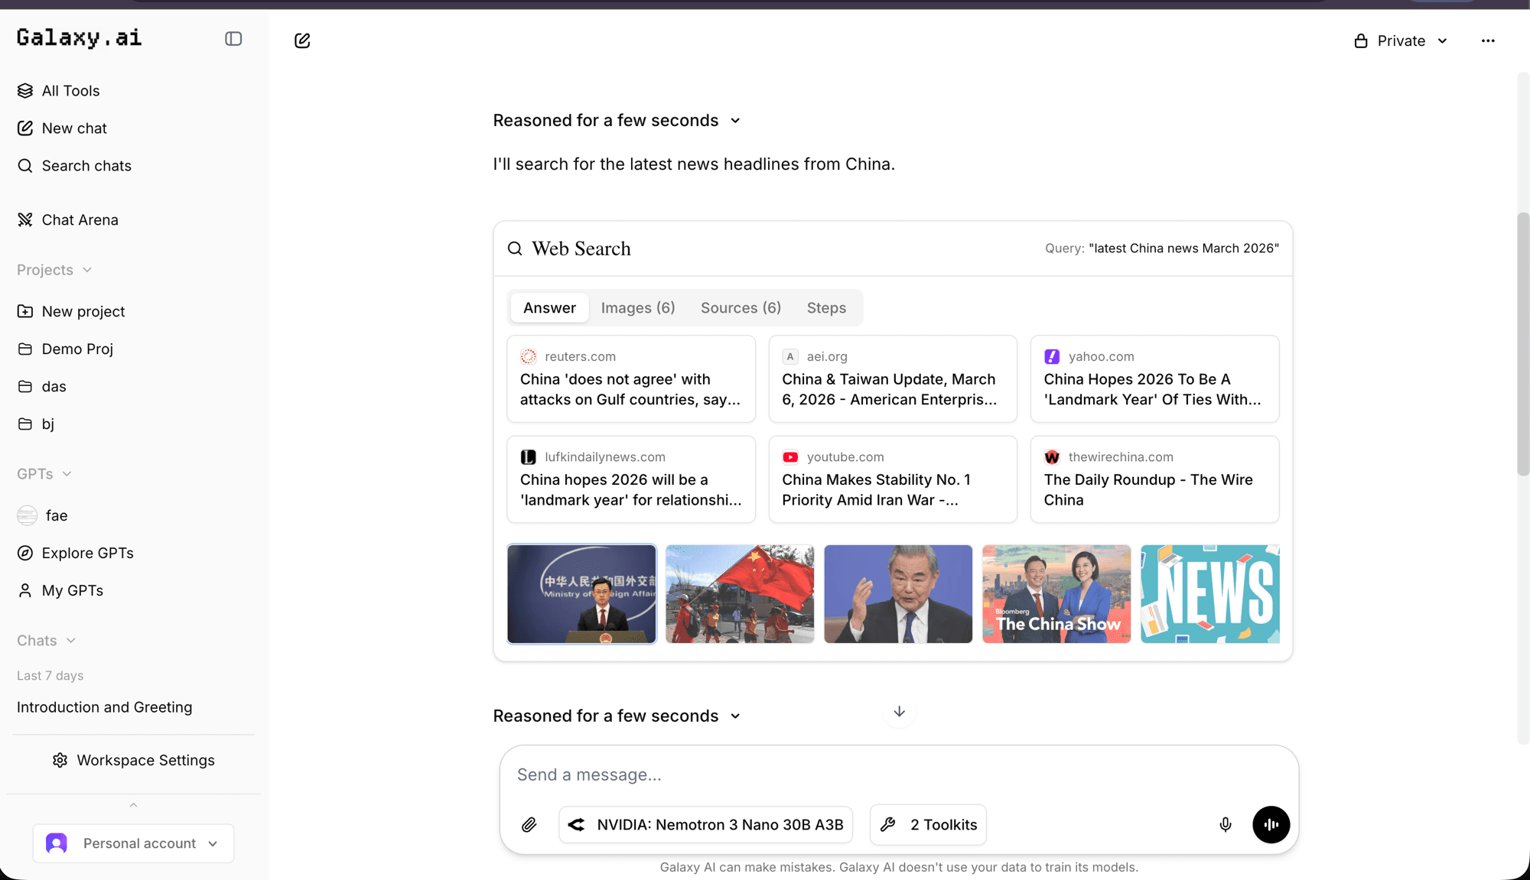Viewport: 1530px width, 880px height.
Task: Start voice input with the microphone icon
Action: [1225, 825]
